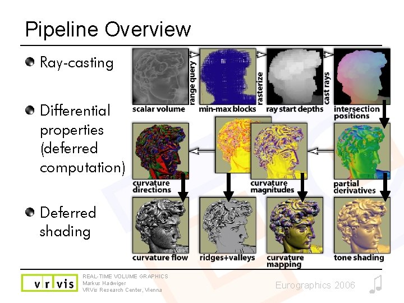
Task: Open the ray start depths grayscale image
Action: coord(295,76)
